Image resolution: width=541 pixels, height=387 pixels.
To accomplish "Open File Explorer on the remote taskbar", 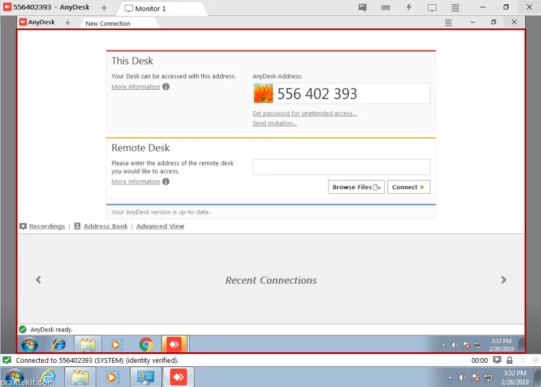I will tap(88, 344).
